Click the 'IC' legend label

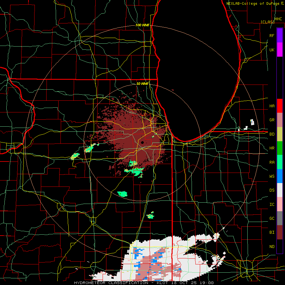[272, 205]
